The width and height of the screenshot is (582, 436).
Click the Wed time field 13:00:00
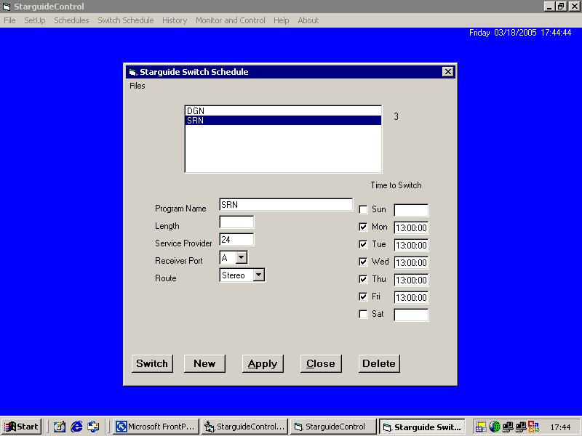click(411, 262)
